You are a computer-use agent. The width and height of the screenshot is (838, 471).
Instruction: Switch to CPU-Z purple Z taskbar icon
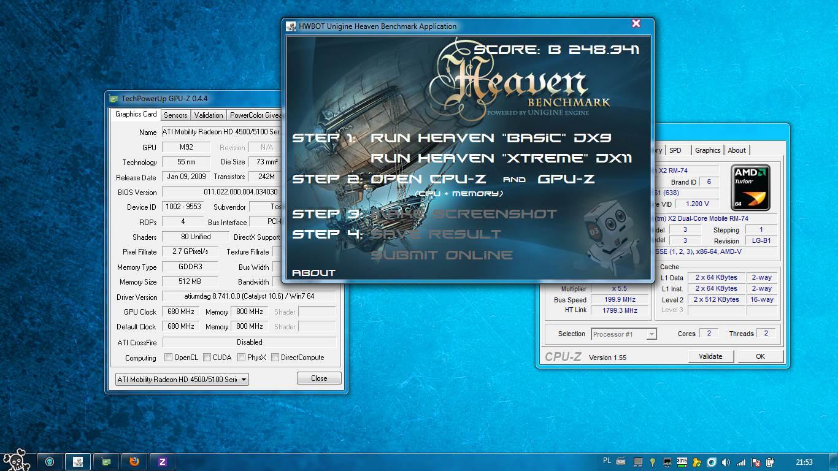click(163, 462)
